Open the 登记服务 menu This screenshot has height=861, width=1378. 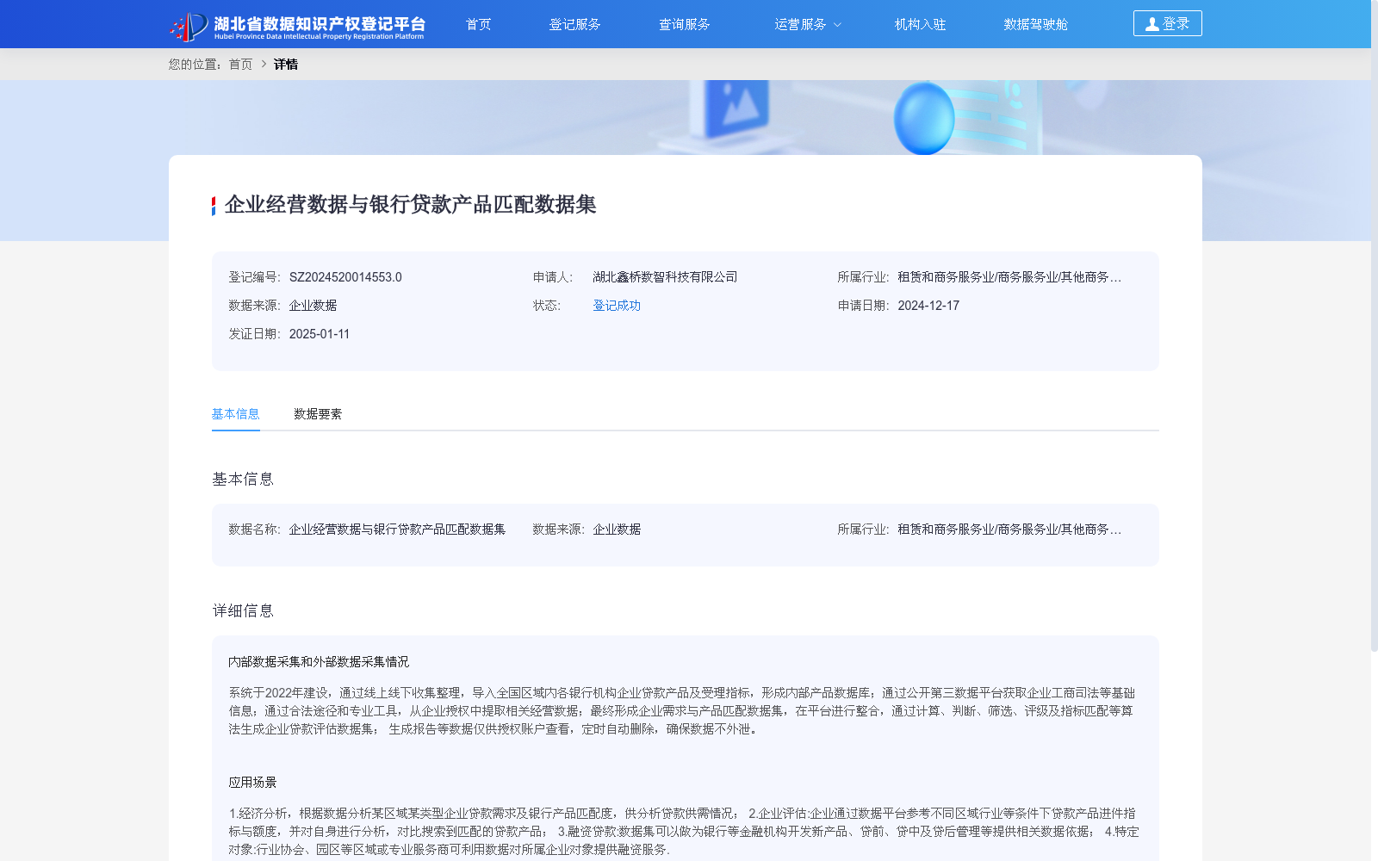pos(574,24)
